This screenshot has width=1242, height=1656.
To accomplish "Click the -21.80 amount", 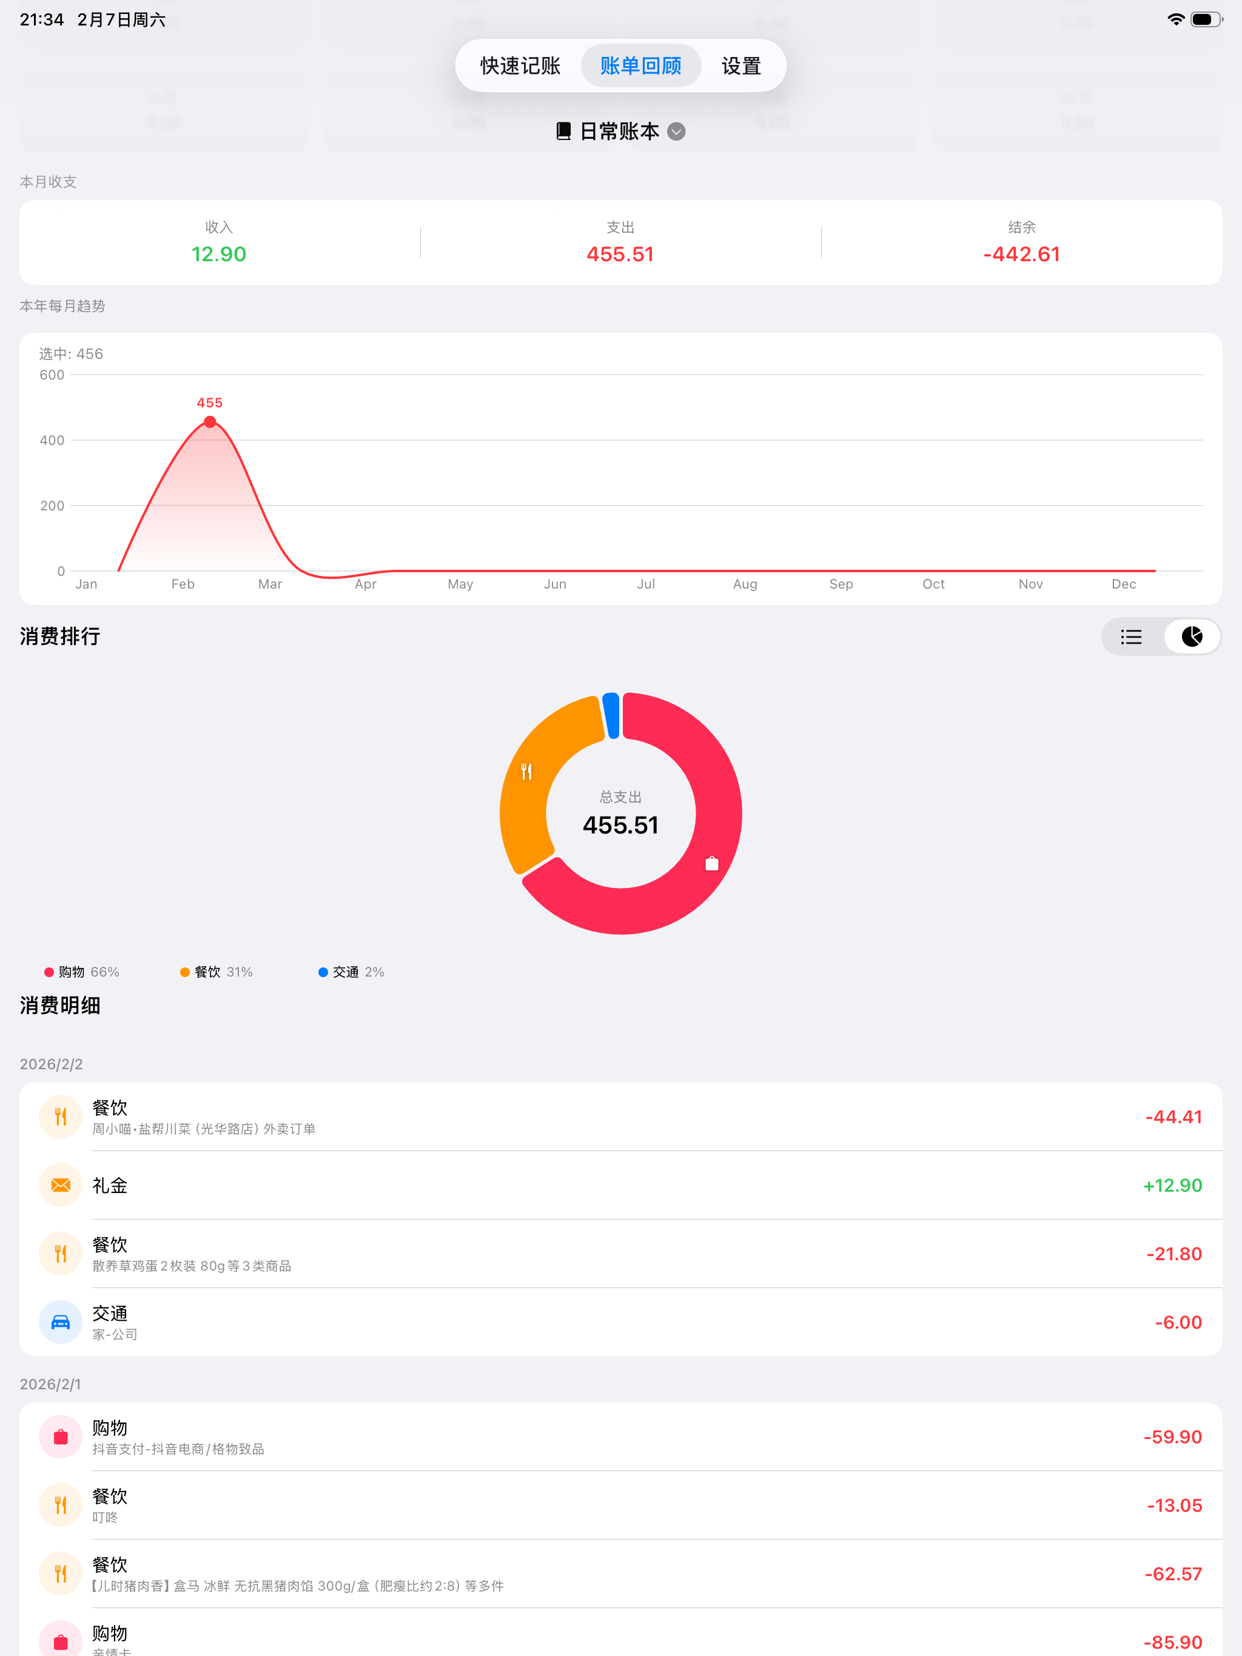I will pos(1174,1254).
